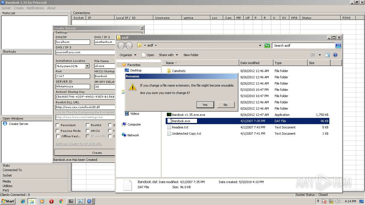
Task: Click the Camshots folder icon
Action: (169, 71)
